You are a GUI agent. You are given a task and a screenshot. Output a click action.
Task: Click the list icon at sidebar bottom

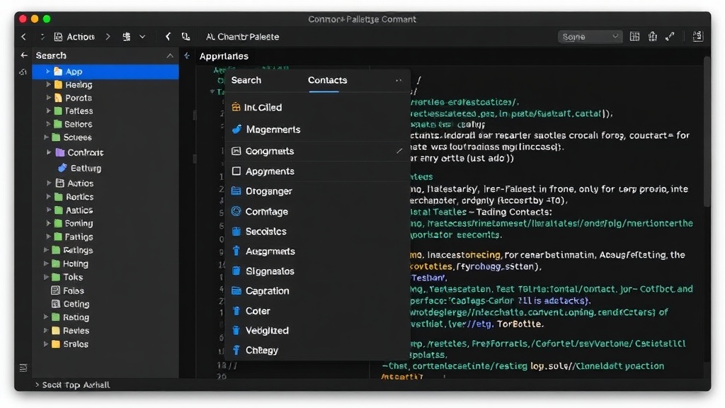23,368
